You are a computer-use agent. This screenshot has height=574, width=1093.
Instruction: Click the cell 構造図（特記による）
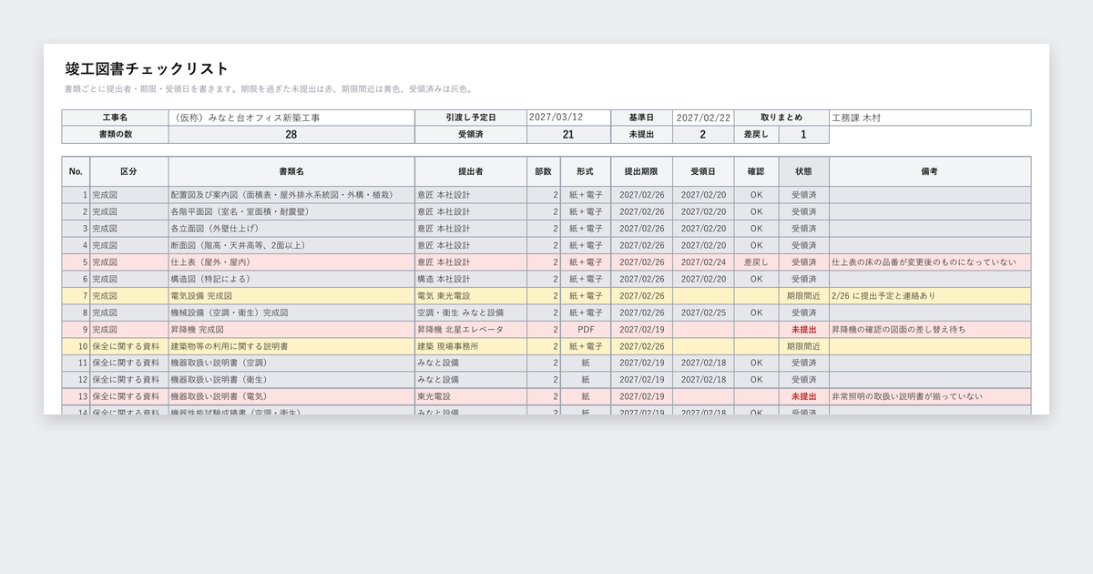point(291,279)
